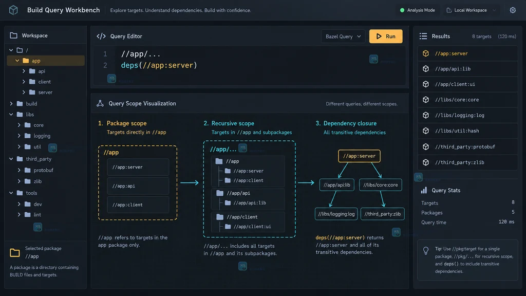
Task: Click the Build Query Workbench cube logo
Action: pos(13,10)
